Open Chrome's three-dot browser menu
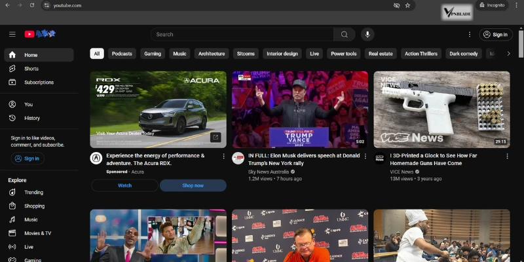The image size is (524, 262). coord(517,5)
